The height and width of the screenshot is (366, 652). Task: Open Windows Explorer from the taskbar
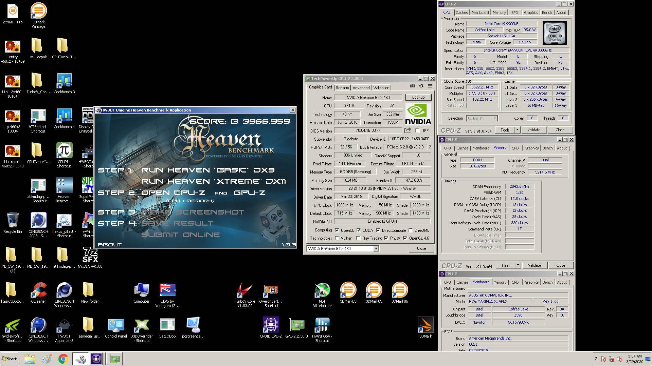tap(30, 359)
